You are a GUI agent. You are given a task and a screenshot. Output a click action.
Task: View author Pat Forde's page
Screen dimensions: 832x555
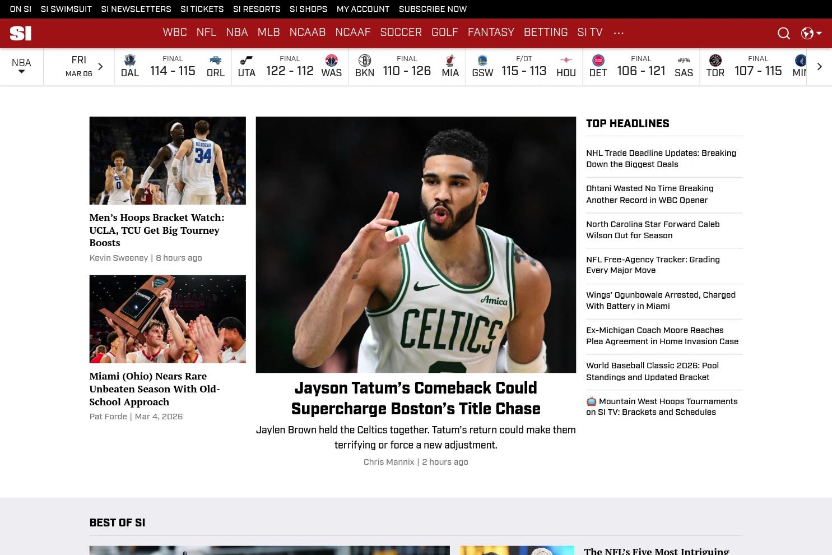pos(108,417)
